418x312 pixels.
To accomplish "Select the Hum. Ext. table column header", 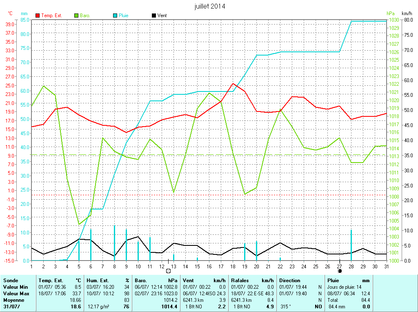I will pyautogui.click(x=98, y=281).
